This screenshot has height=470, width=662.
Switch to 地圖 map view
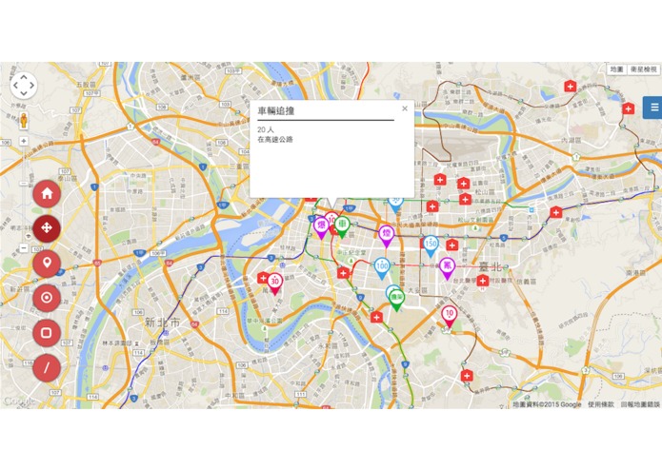pos(616,69)
